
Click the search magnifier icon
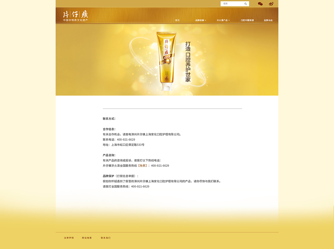[x=246, y=4]
